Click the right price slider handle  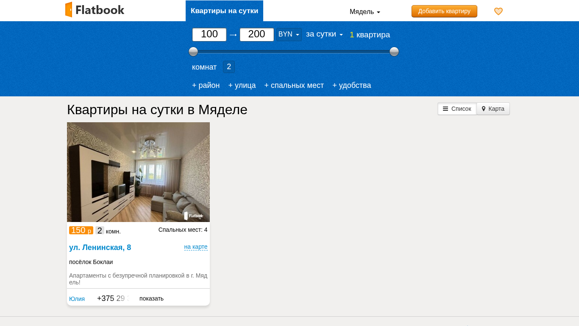click(x=394, y=52)
